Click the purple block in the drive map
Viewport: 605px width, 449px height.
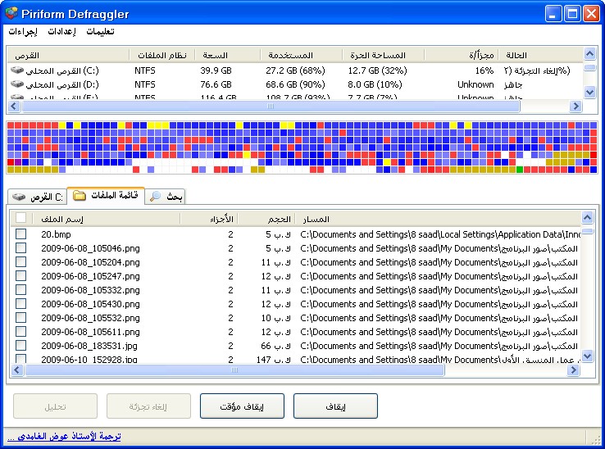[18, 162]
